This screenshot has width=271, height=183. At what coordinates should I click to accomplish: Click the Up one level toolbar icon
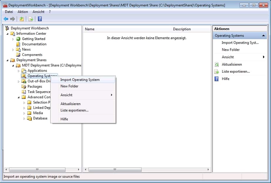[x=22, y=19]
